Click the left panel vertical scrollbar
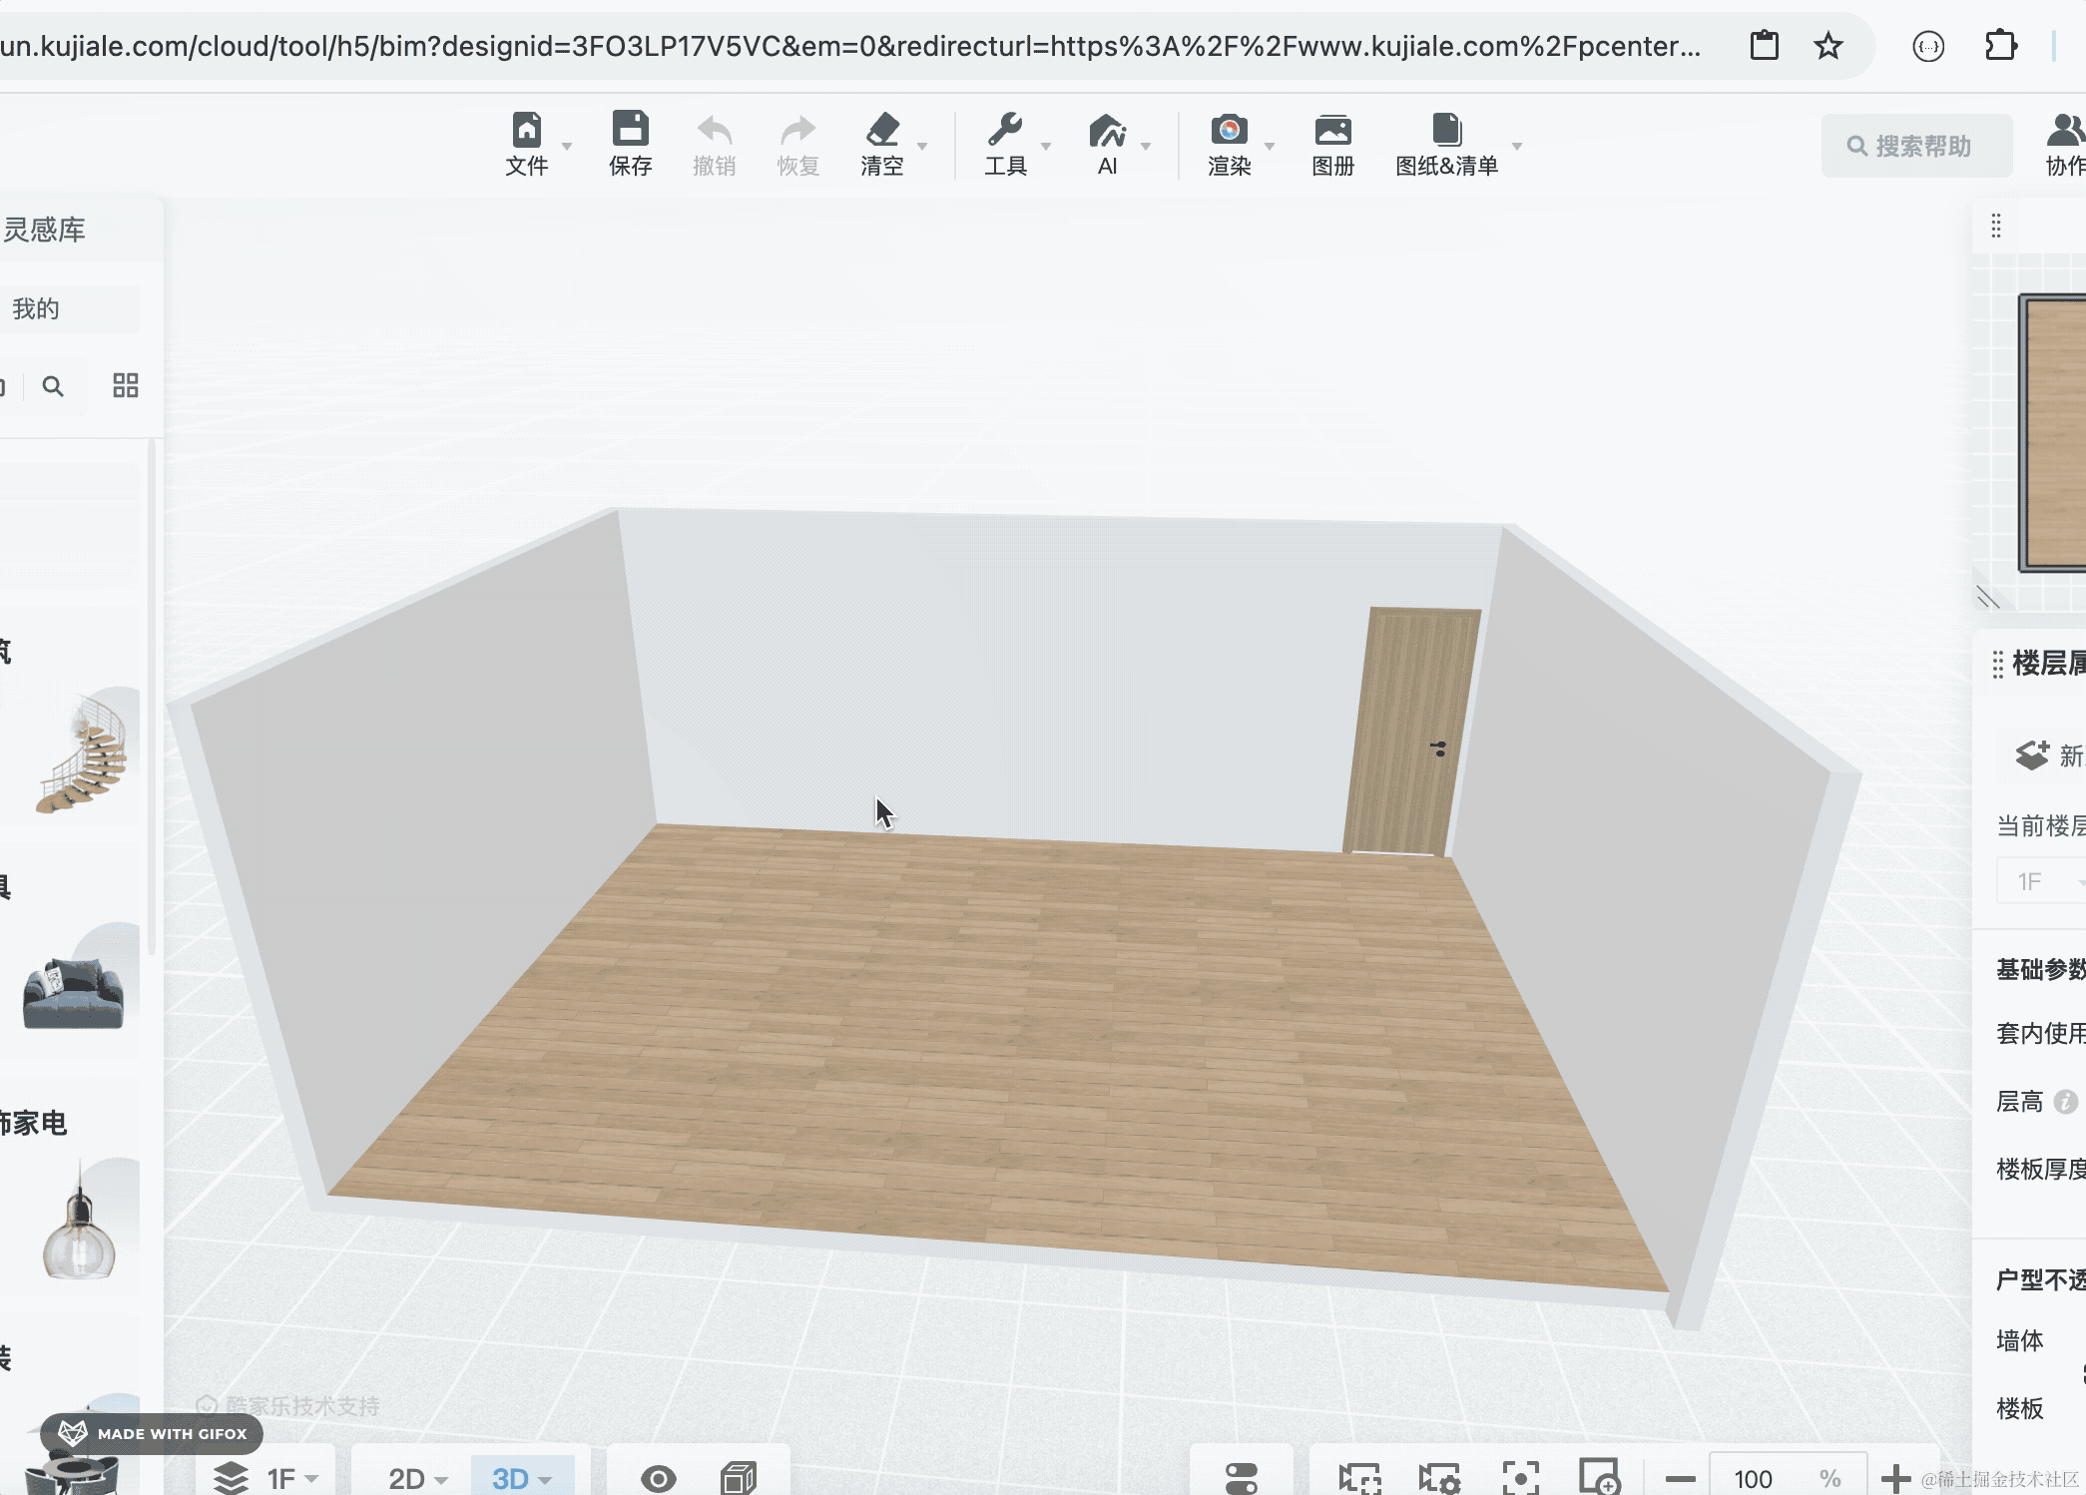The image size is (2086, 1495). [x=151, y=699]
